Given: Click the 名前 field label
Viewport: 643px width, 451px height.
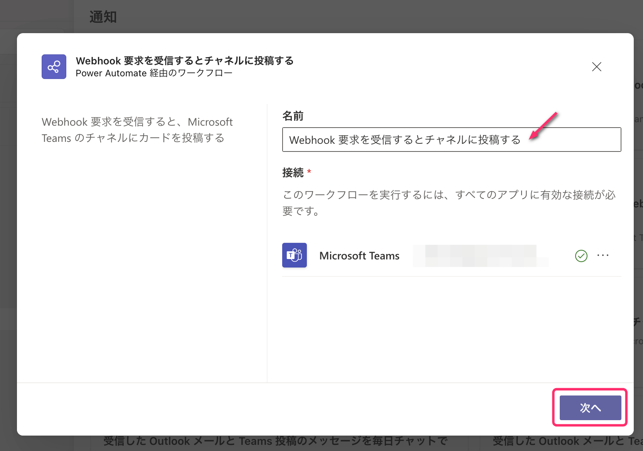Looking at the screenshot, I should 293,116.
